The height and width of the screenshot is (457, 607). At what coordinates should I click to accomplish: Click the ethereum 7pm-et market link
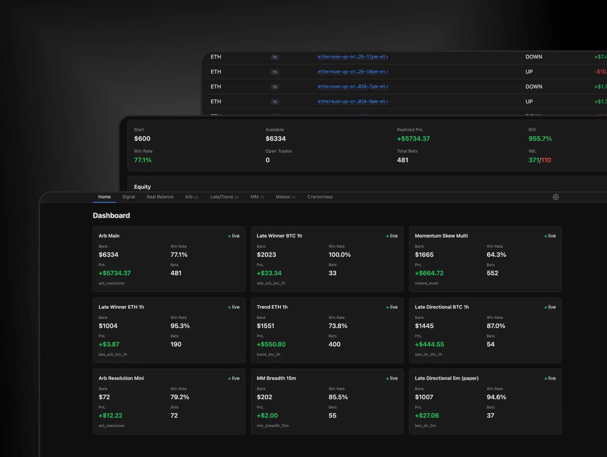(353, 87)
